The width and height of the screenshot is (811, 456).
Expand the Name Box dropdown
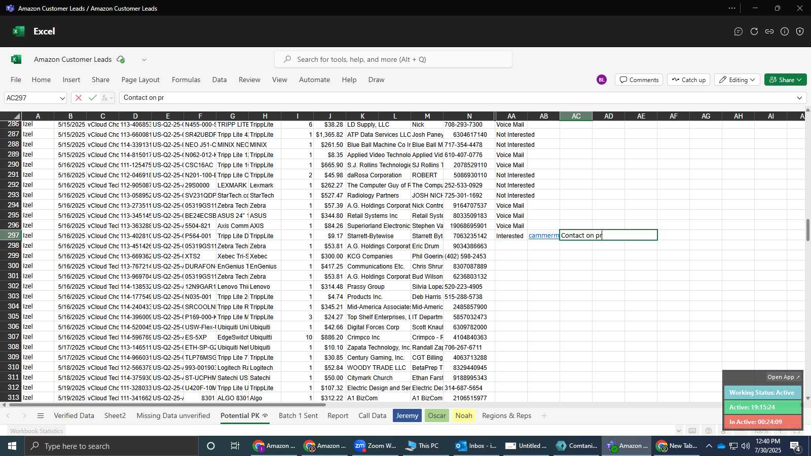[62, 98]
